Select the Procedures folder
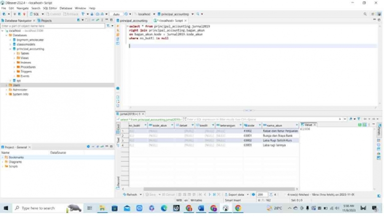 point(28,67)
